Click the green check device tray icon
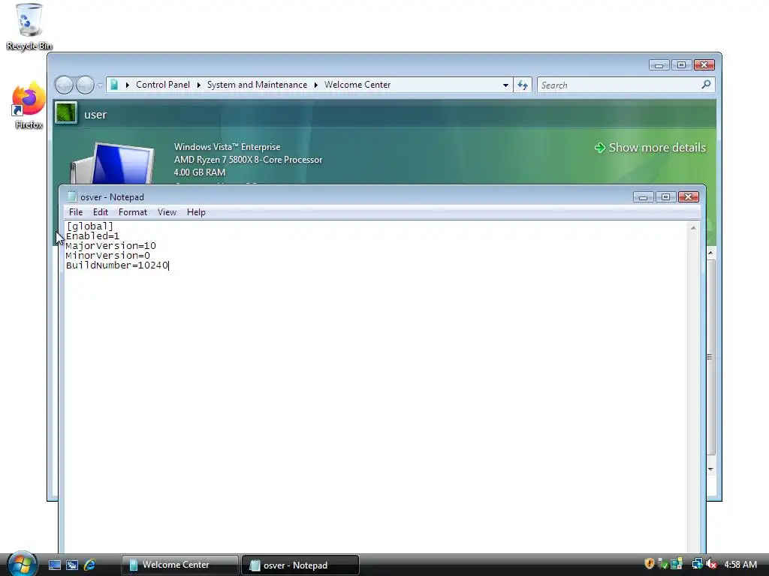 pyautogui.click(x=662, y=564)
